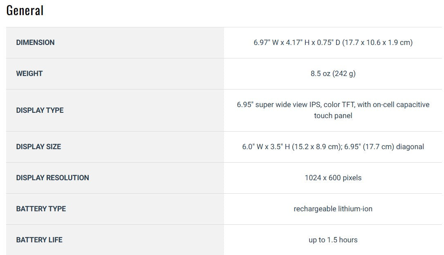Select the DISPLAY SIZE label
The height and width of the screenshot is (255, 444).
(x=38, y=147)
